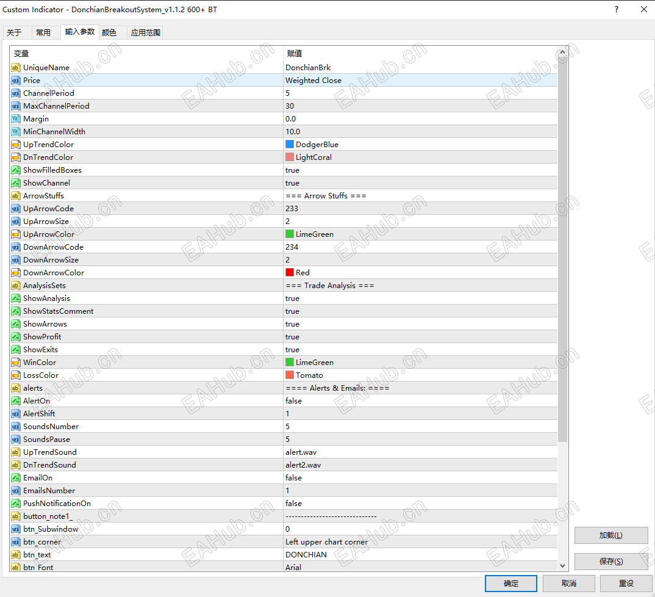
Task: Click the 确定 button
Action: pos(511,584)
